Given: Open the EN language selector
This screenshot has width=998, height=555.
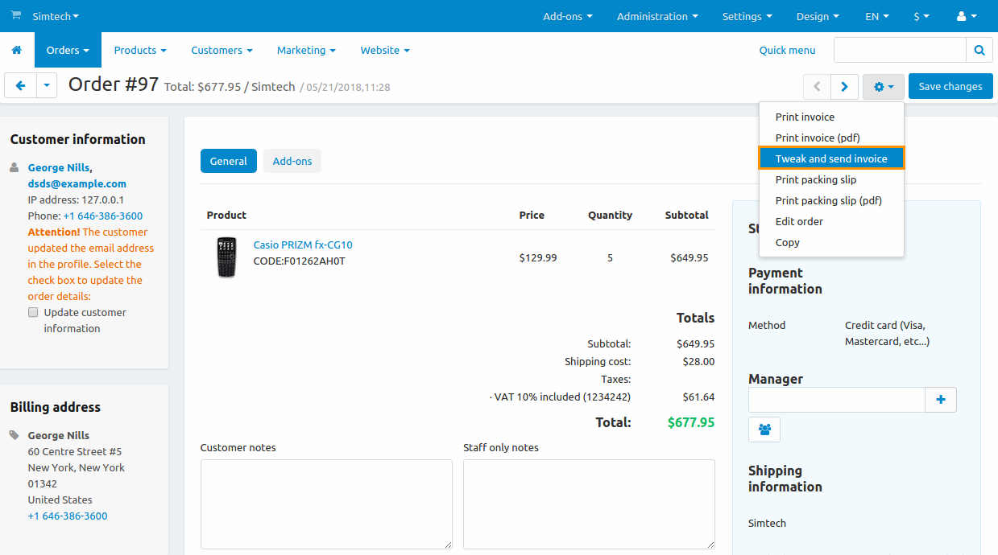Looking at the screenshot, I should coord(877,16).
